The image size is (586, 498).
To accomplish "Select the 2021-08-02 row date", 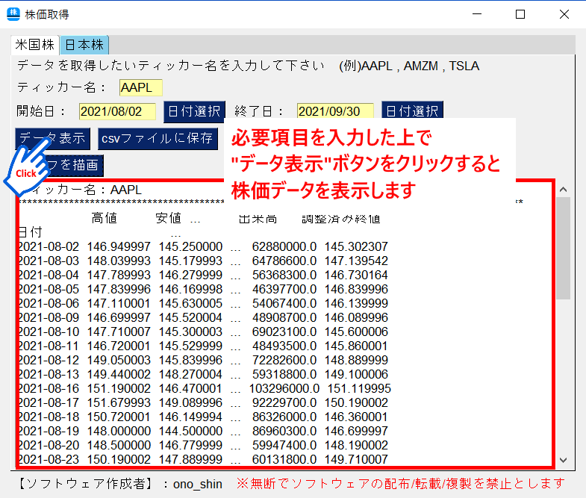I will [49, 246].
